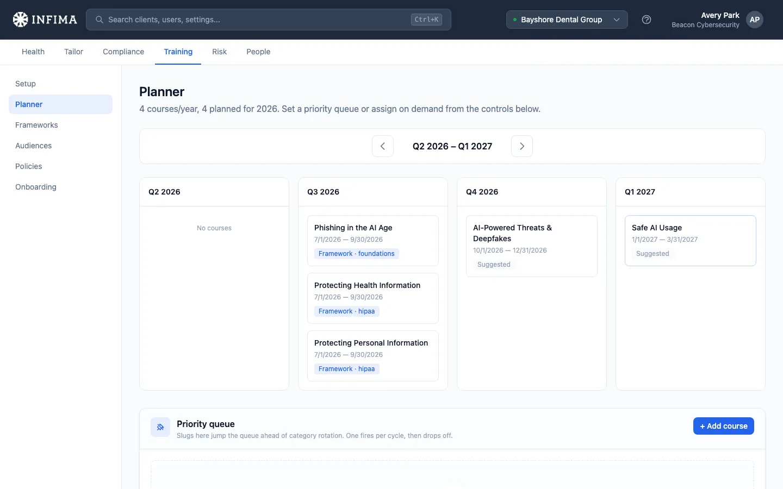This screenshot has width=783, height=489.
Task: Click the No courses placeholder text
Action: pos(214,228)
